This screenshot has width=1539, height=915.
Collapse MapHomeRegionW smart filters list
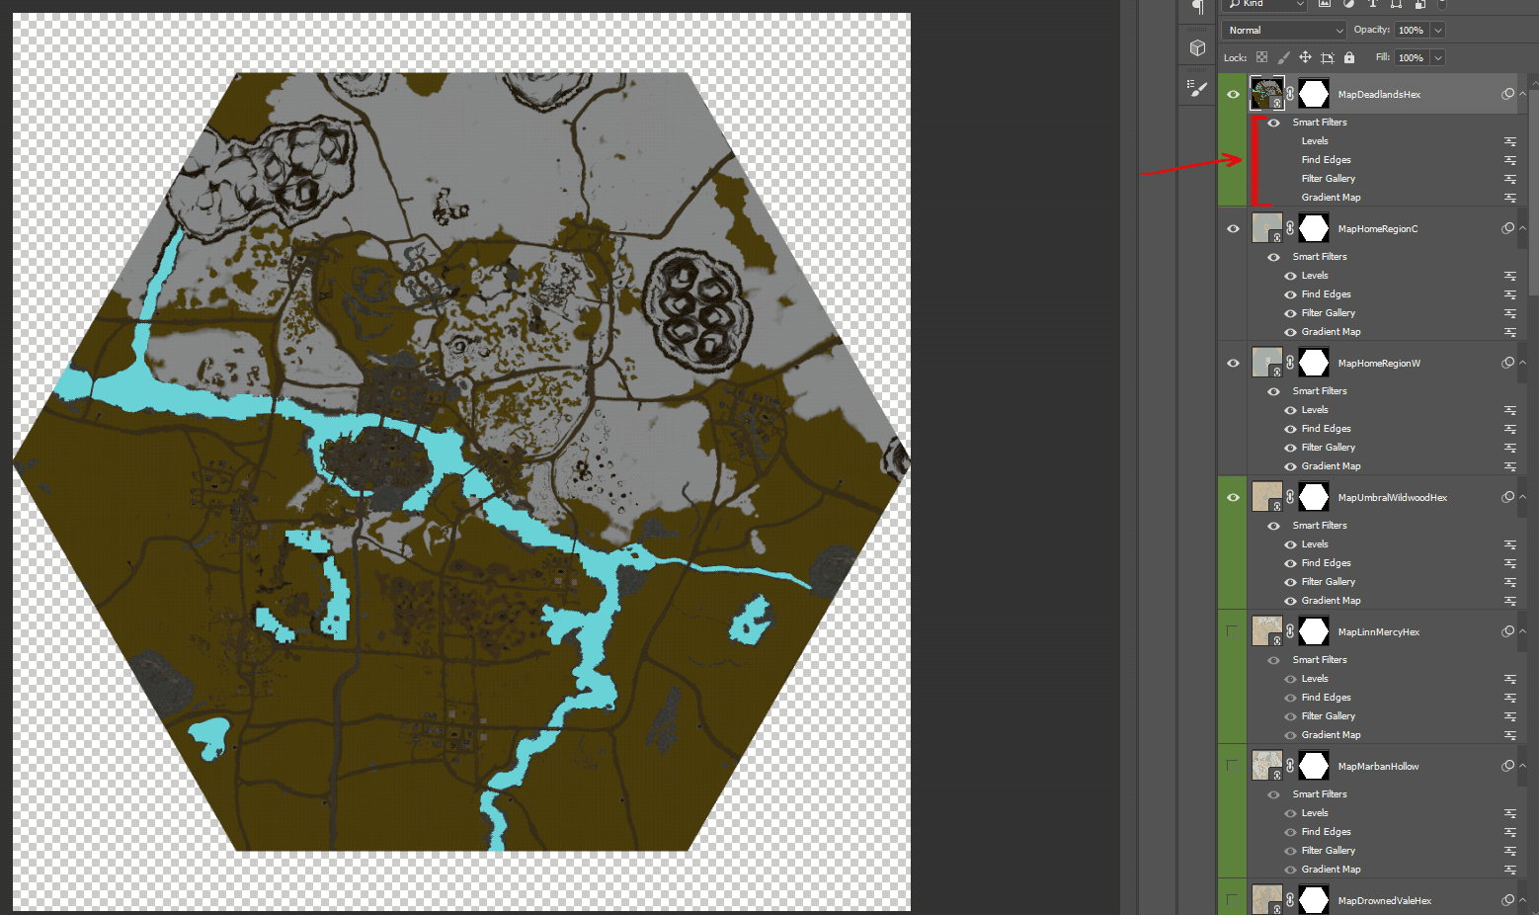pos(1522,363)
